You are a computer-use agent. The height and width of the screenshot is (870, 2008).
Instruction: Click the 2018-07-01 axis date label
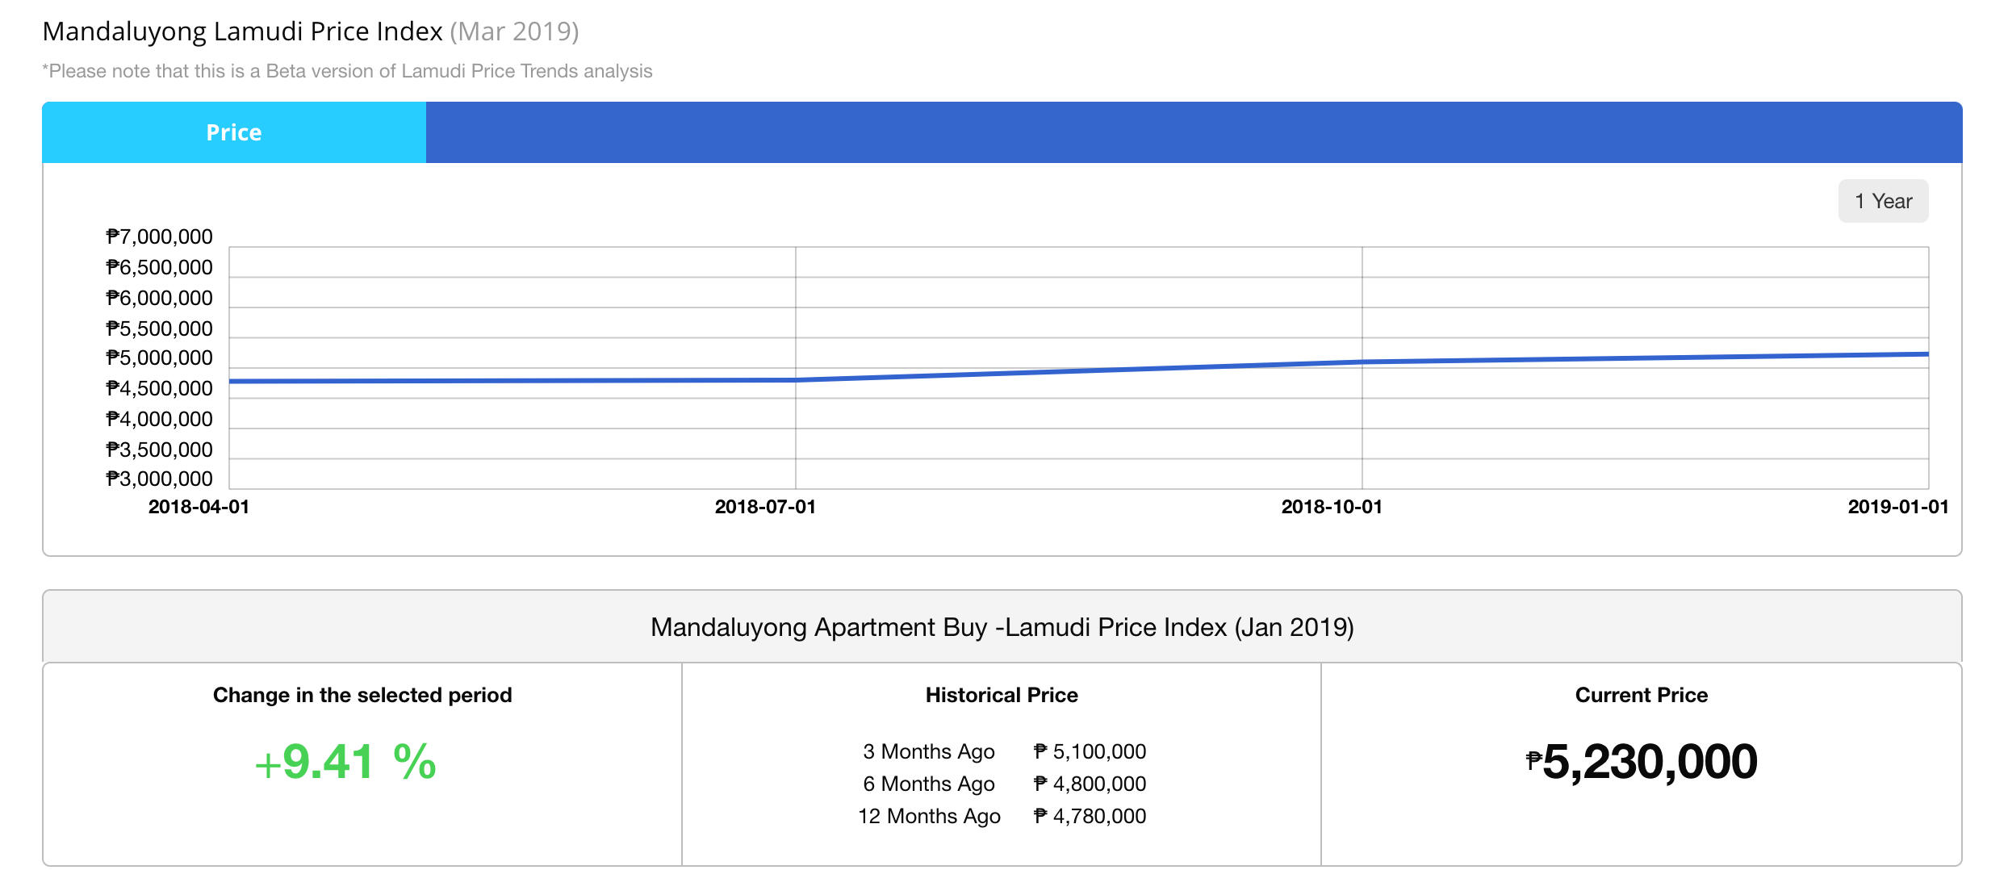[765, 507]
